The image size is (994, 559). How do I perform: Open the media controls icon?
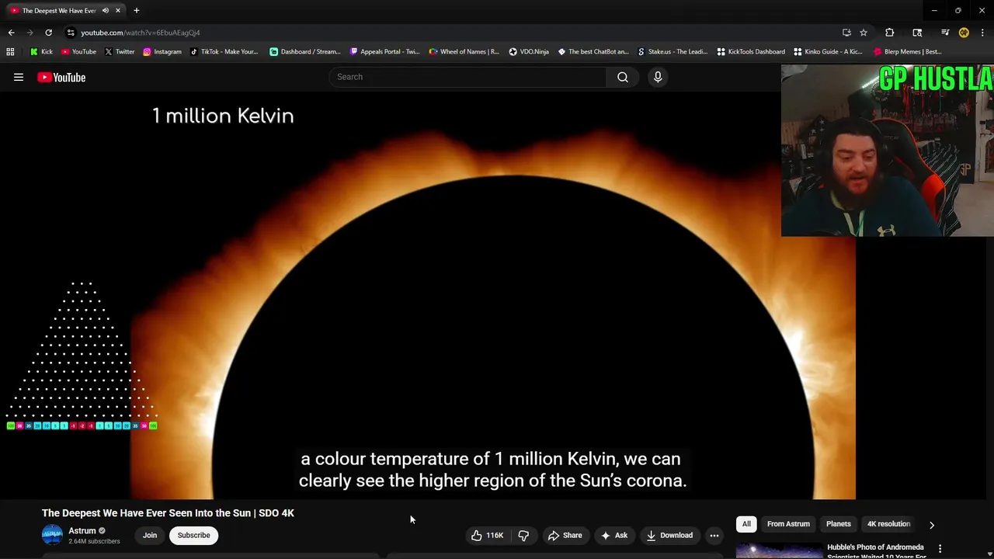pos(945,33)
